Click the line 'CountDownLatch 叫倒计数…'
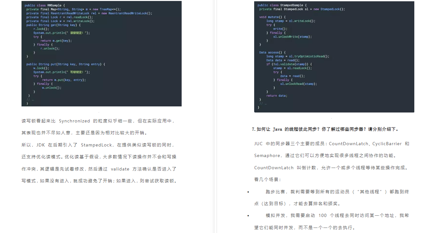 [331, 168]
